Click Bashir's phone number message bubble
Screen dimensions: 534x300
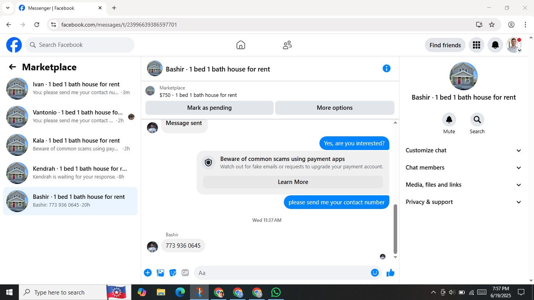click(183, 246)
